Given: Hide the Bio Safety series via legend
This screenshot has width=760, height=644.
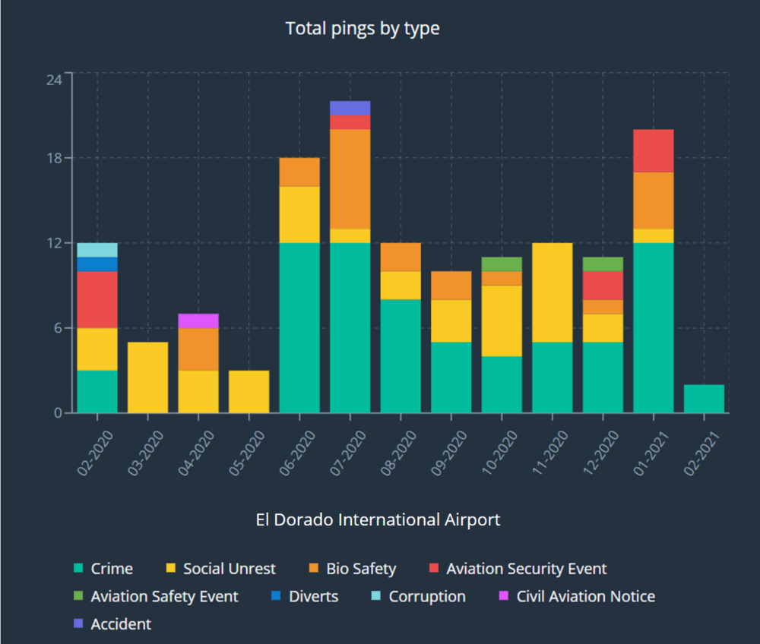Looking at the screenshot, I should pos(361,569).
